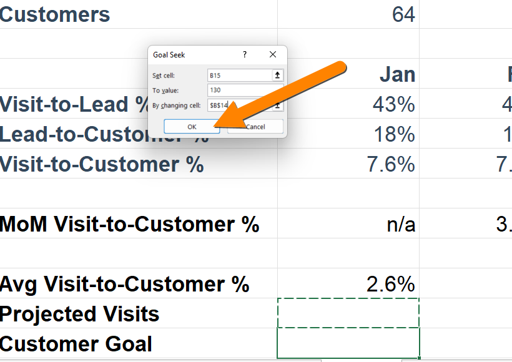Select the Customers value 64 cell
512x362 pixels.
coord(348,14)
